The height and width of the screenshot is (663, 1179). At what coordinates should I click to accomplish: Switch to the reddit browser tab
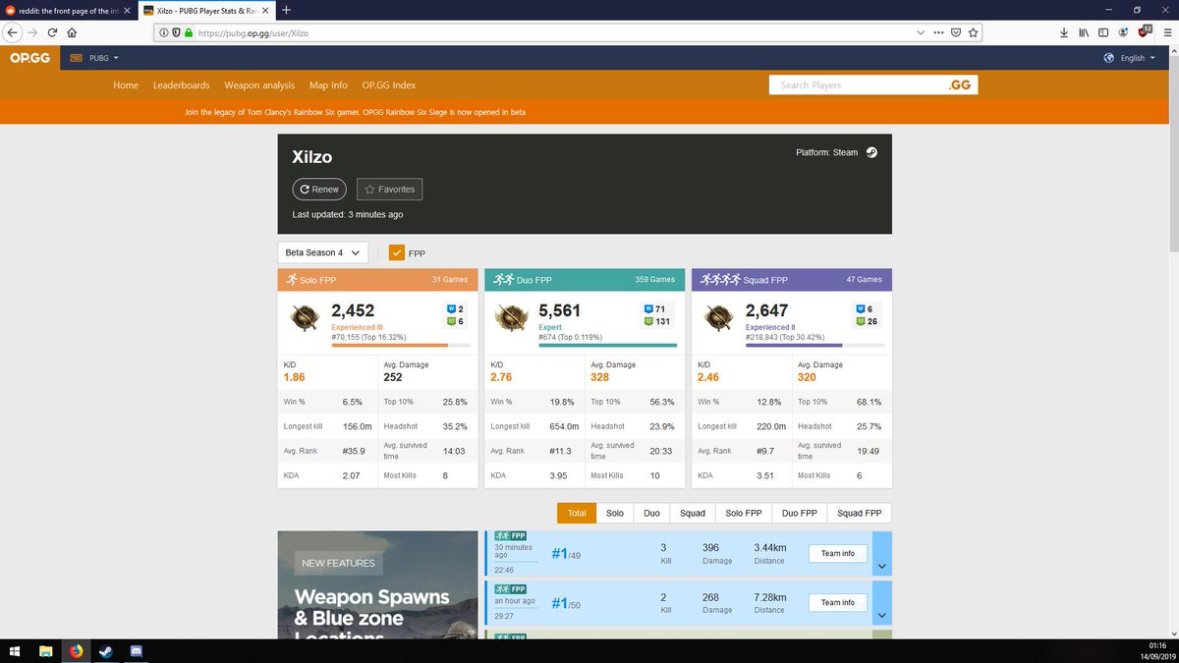pos(68,10)
